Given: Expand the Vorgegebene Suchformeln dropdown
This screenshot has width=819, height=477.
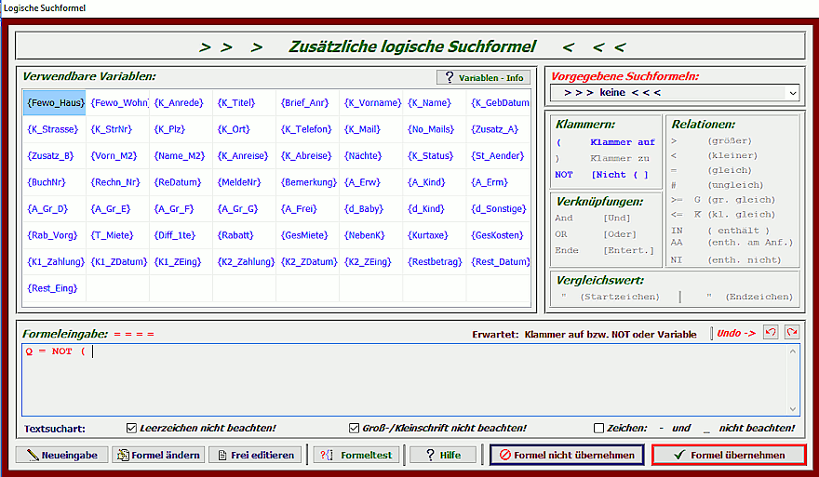Looking at the screenshot, I should click(791, 93).
